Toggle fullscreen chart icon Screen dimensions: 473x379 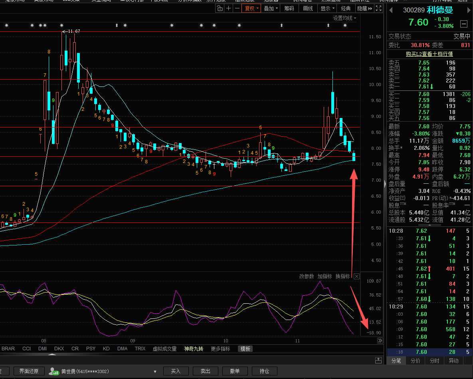pos(378,8)
